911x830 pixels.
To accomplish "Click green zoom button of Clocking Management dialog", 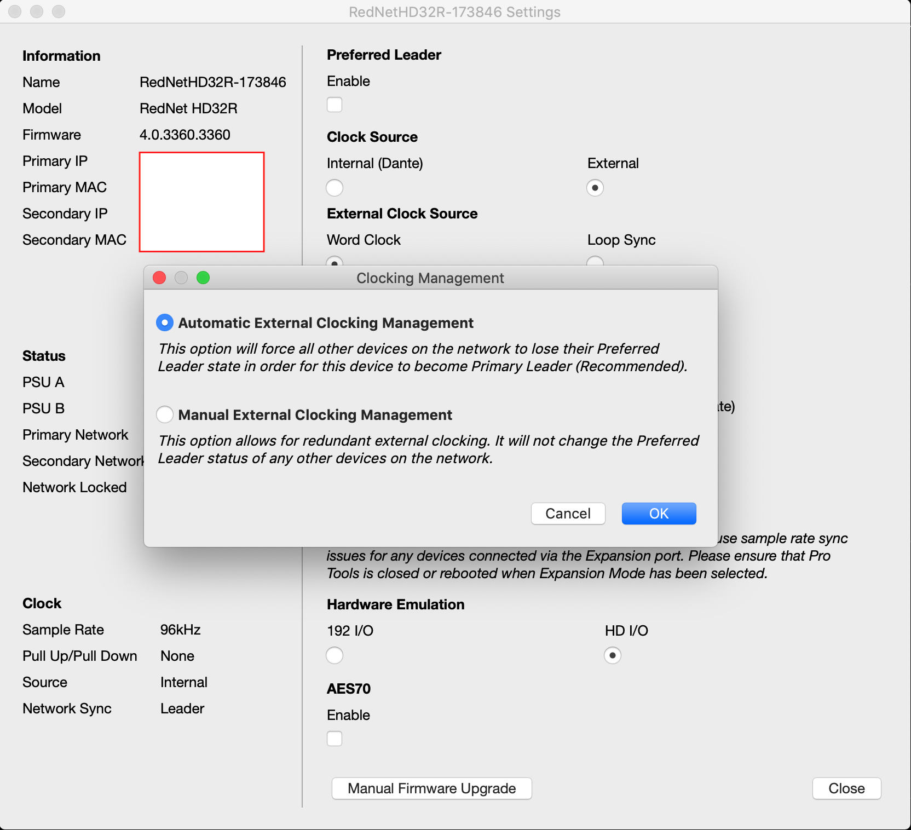I will (x=203, y=278).
